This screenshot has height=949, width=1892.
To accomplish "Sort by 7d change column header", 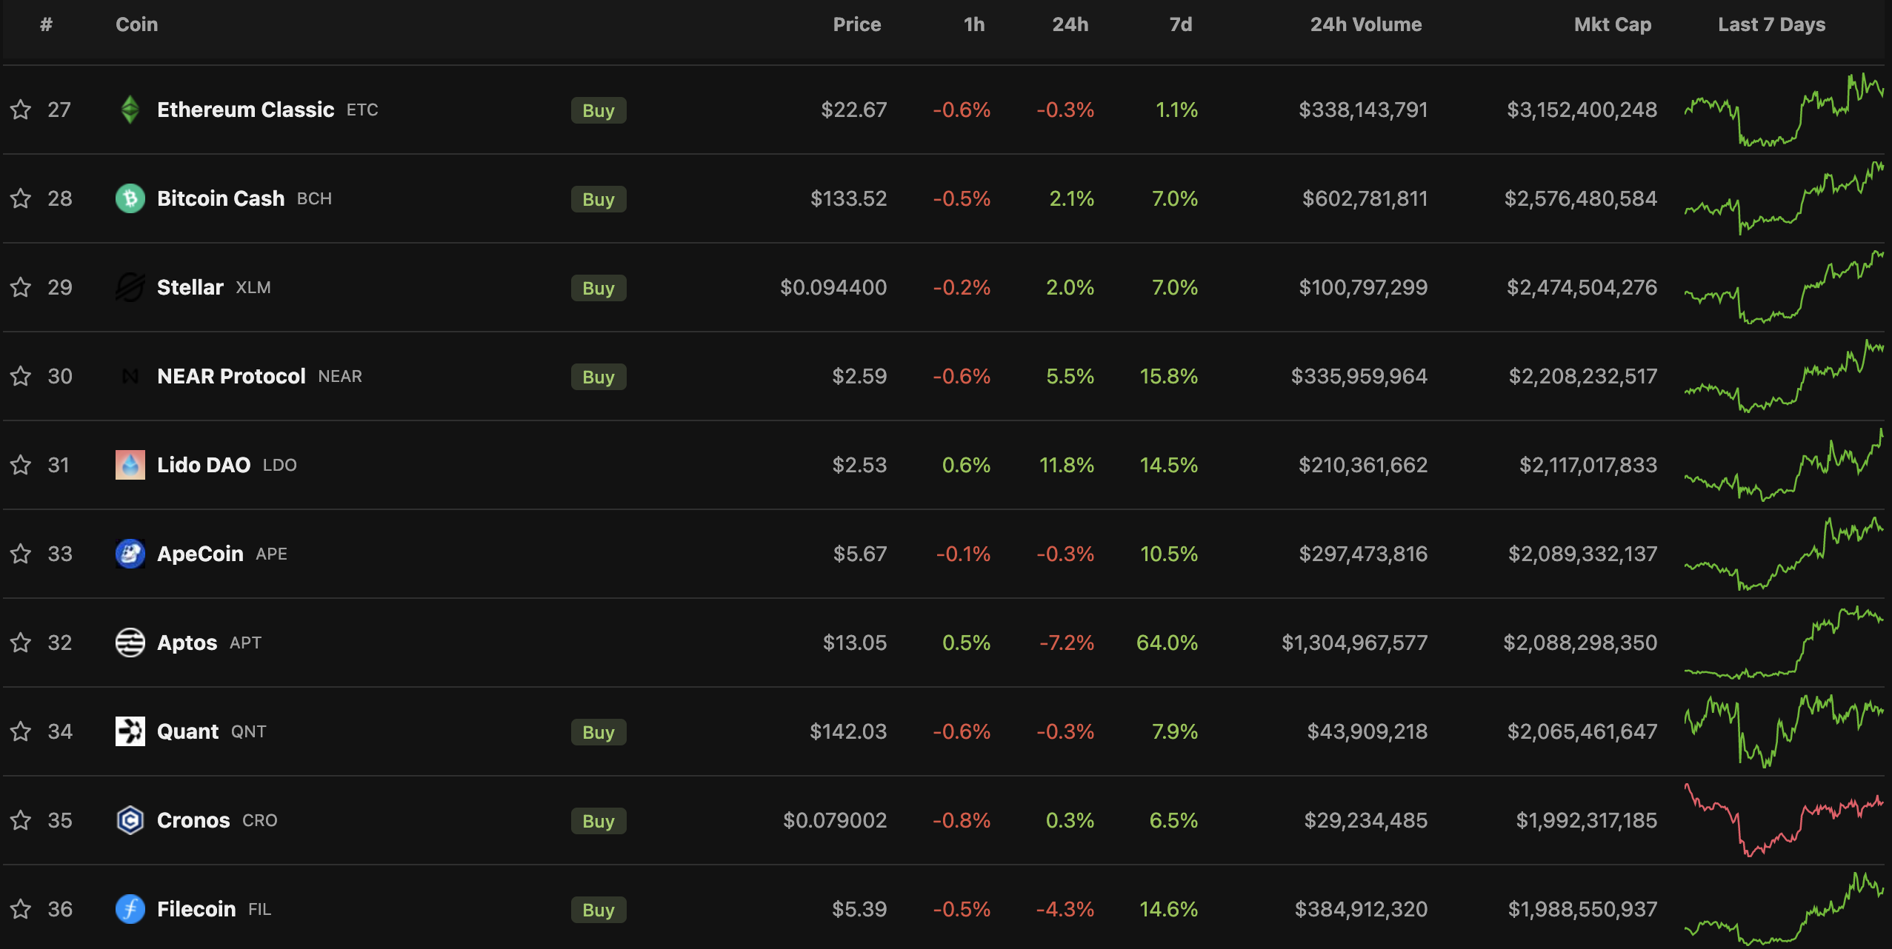I will tap(1180, 24).
